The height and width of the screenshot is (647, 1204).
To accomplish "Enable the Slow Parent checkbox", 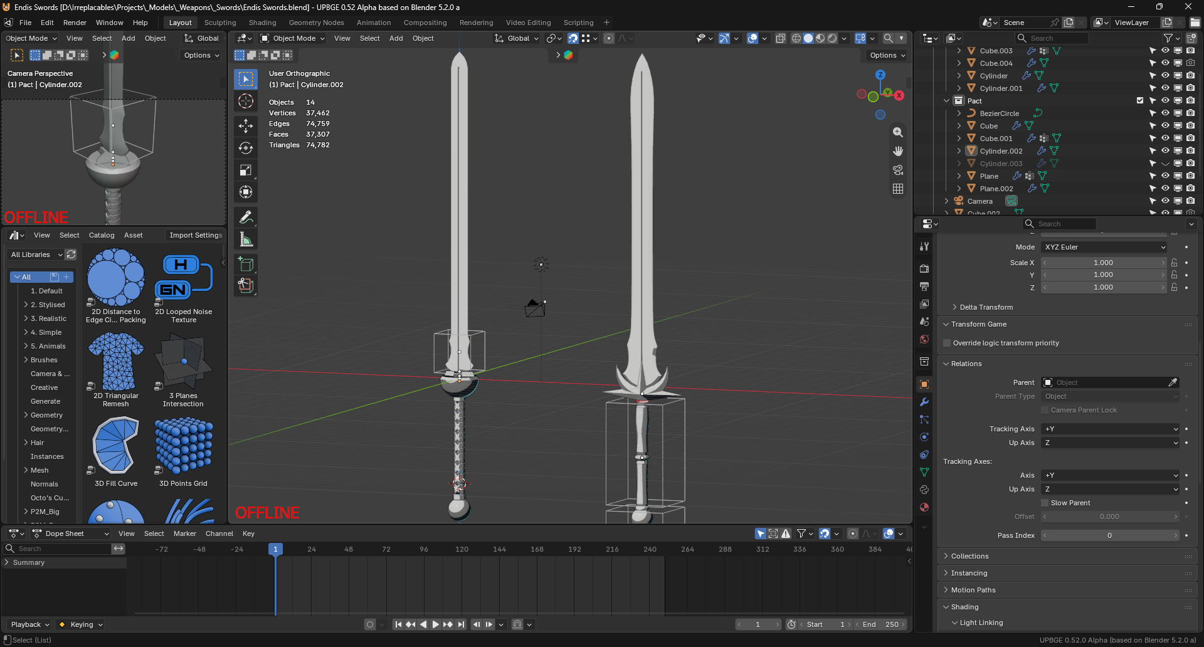I will [1045, 503].
